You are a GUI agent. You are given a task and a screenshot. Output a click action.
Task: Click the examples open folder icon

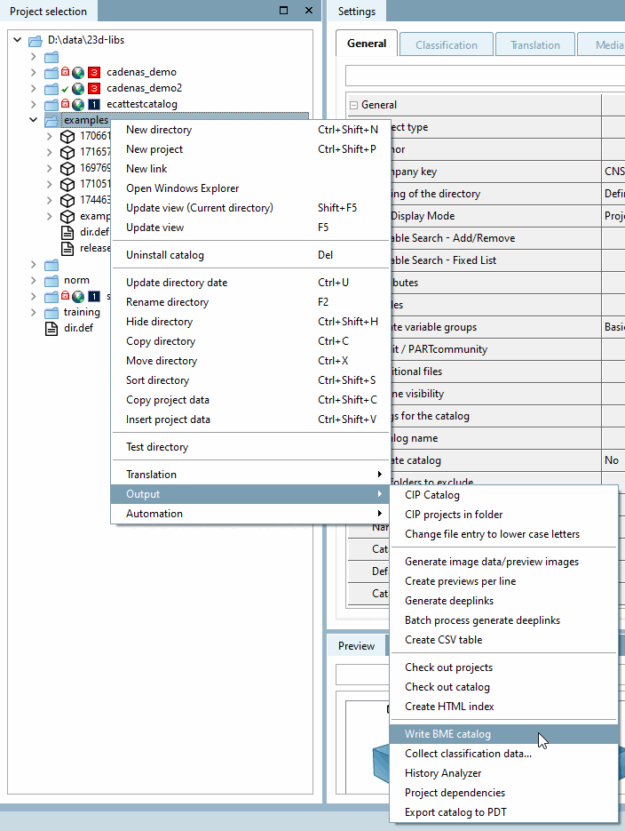(x=51, y=121)
